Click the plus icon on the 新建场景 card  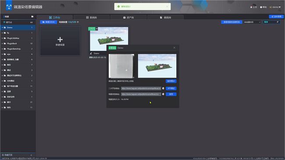pyautogui.click(x=60, y=39)
